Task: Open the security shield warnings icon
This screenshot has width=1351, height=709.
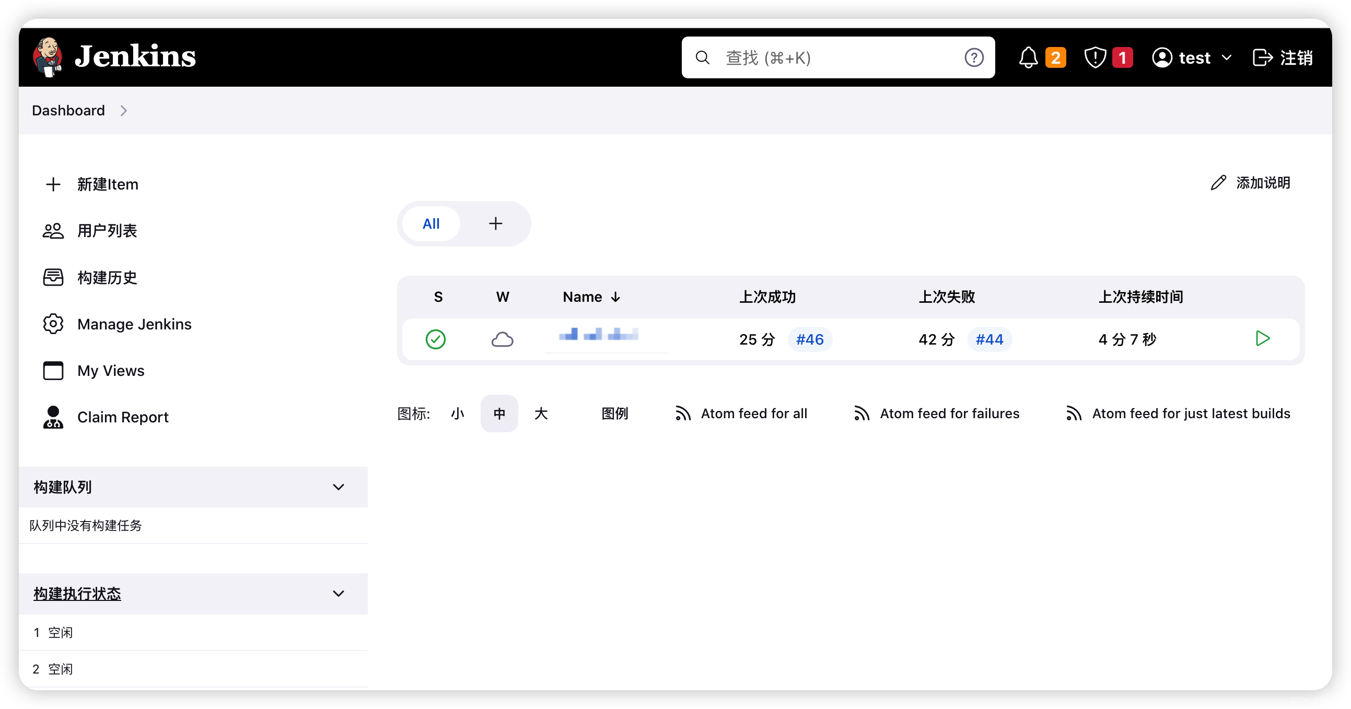Action: click(x=1095, y=57)
